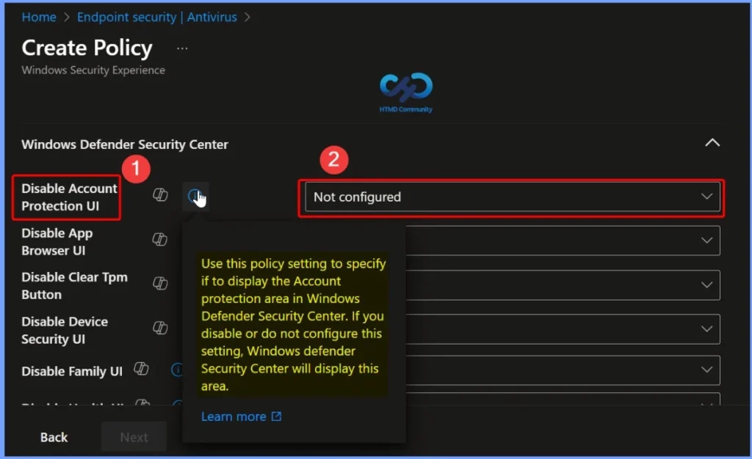
Task: Collapse the Windows Defender Security Center section
Action: click(712, 143)
